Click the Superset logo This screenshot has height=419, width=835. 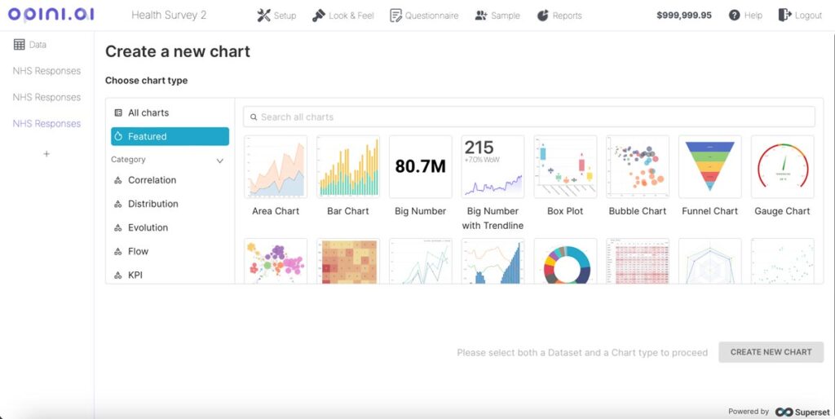click(x=802, y=412)
